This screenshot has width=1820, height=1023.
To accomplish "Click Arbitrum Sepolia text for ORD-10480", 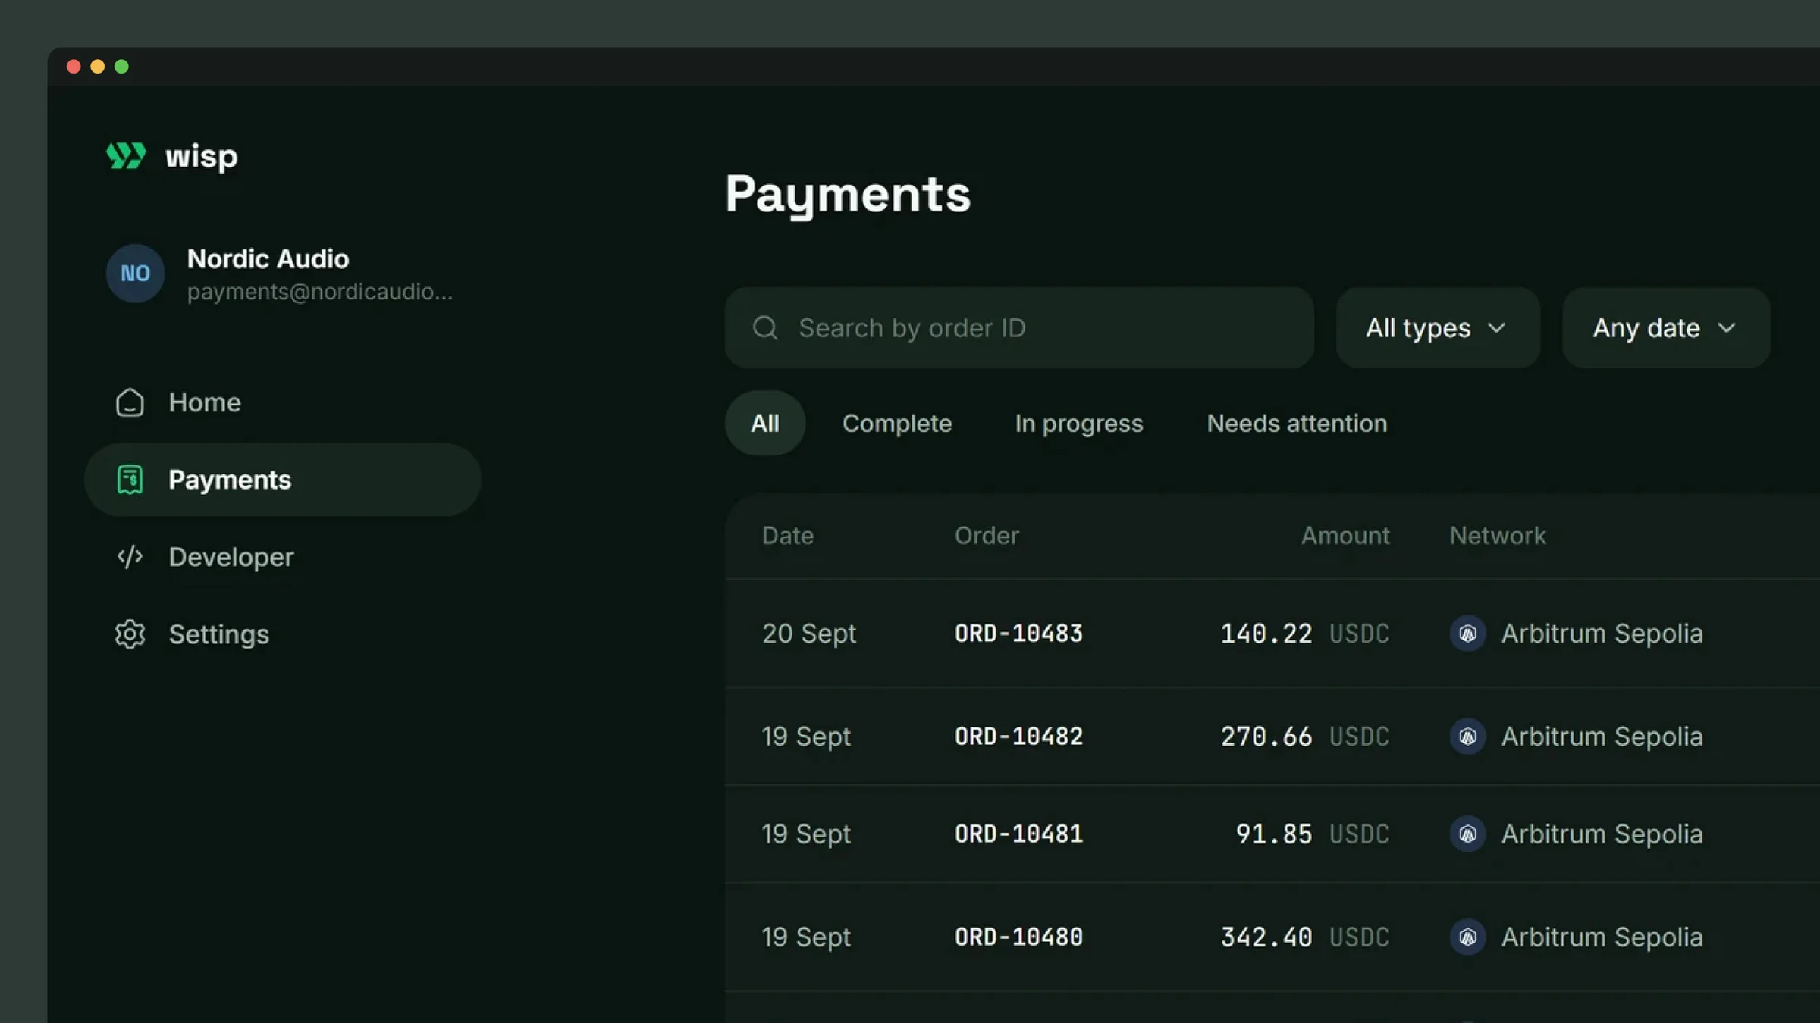I will coord(1602,937).
